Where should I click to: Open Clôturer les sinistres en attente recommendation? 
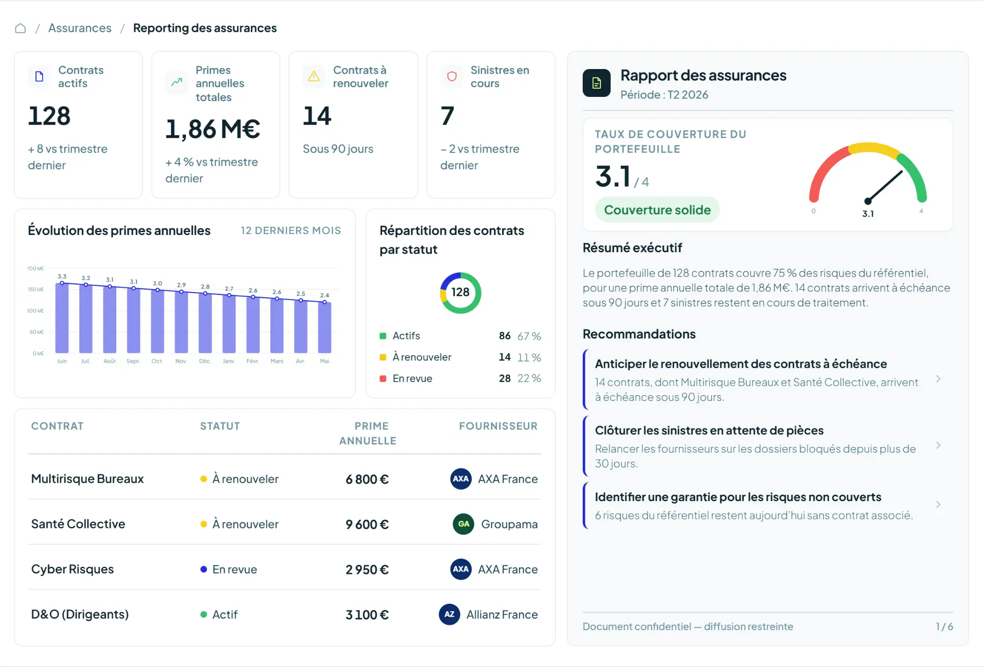768,446
